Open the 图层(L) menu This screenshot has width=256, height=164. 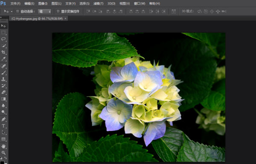(56, 3)
